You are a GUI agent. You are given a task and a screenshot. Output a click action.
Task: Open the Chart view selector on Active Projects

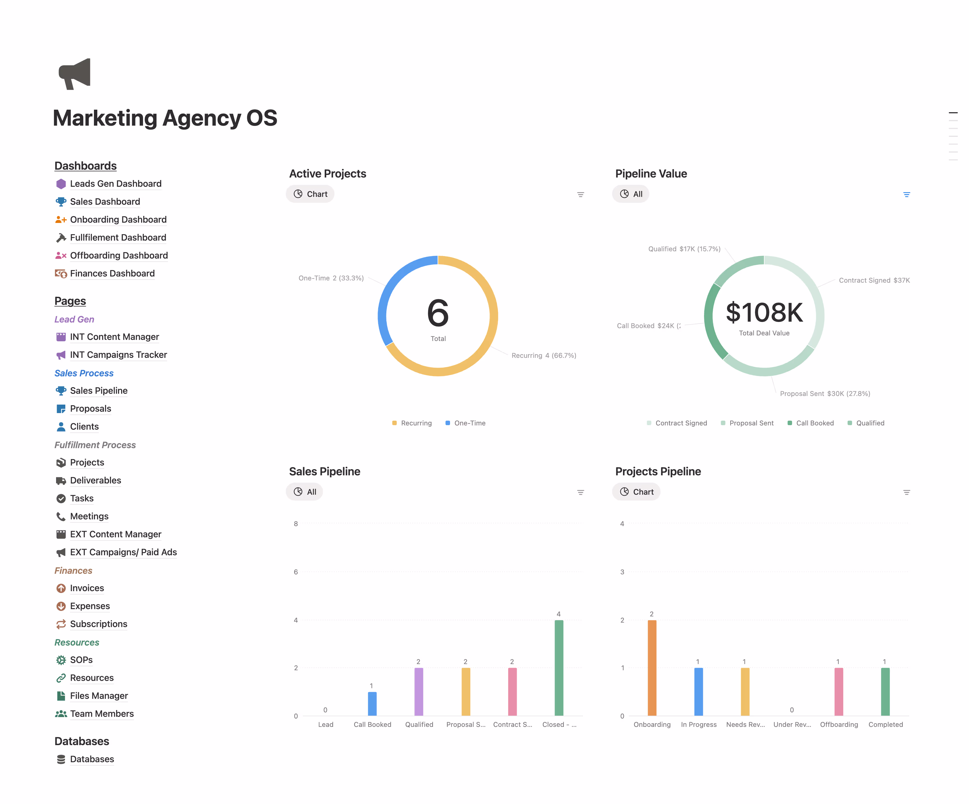coord(310,194)
